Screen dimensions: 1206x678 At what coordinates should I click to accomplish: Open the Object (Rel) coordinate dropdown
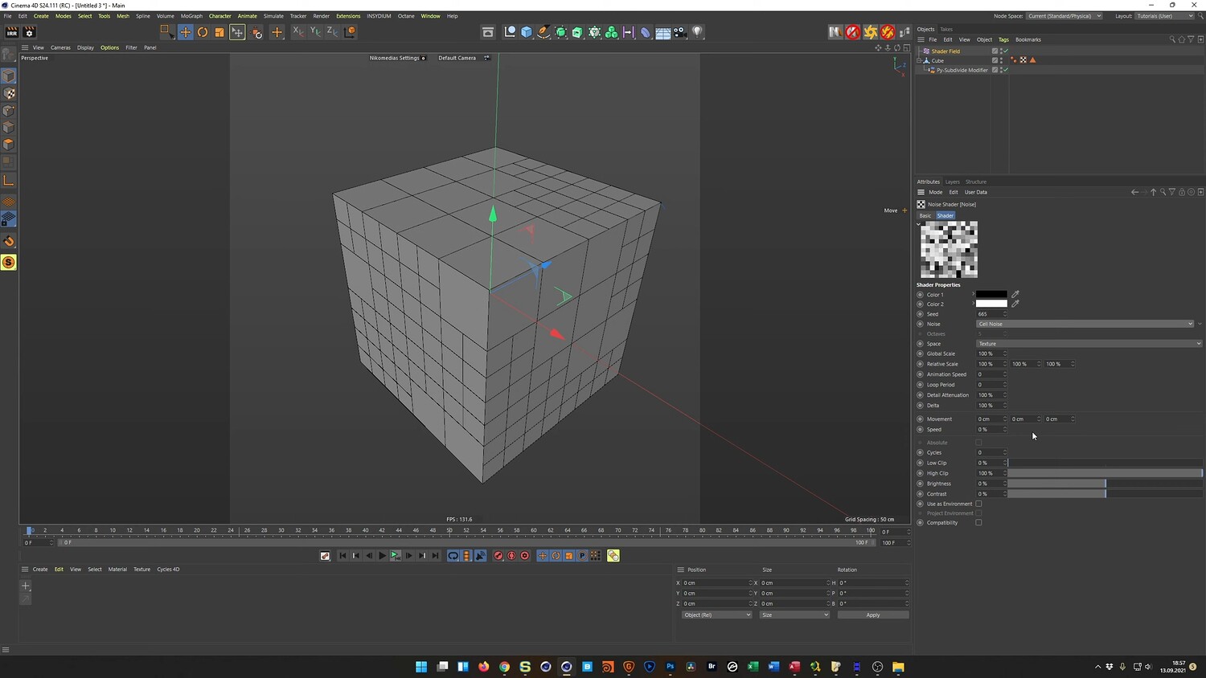pyautogui.click(x=716, y=615)
